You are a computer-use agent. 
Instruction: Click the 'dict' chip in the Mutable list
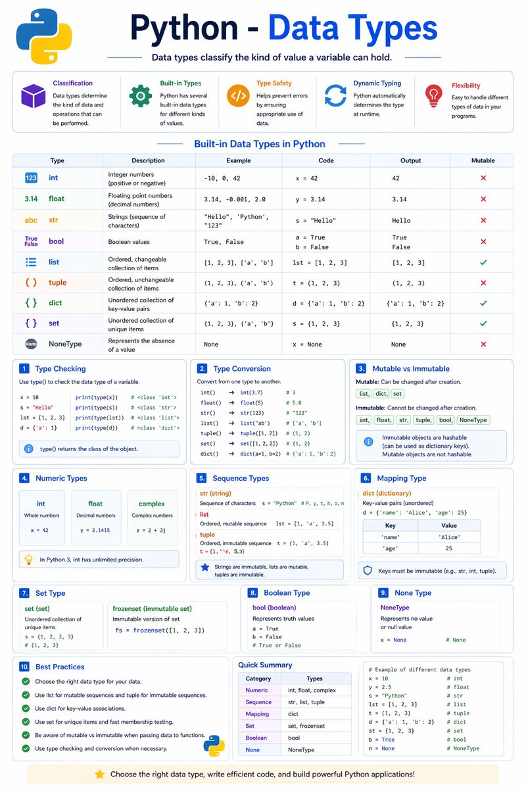pyautogui.click(x=381, y=394)
